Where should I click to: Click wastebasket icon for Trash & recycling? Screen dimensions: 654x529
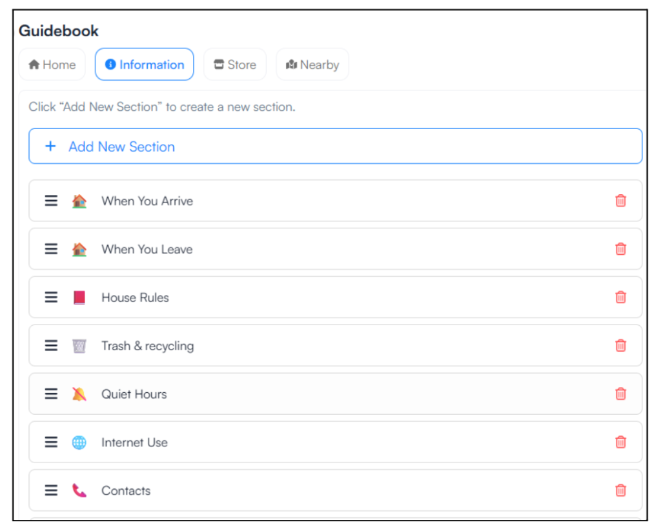coord(79,346)
